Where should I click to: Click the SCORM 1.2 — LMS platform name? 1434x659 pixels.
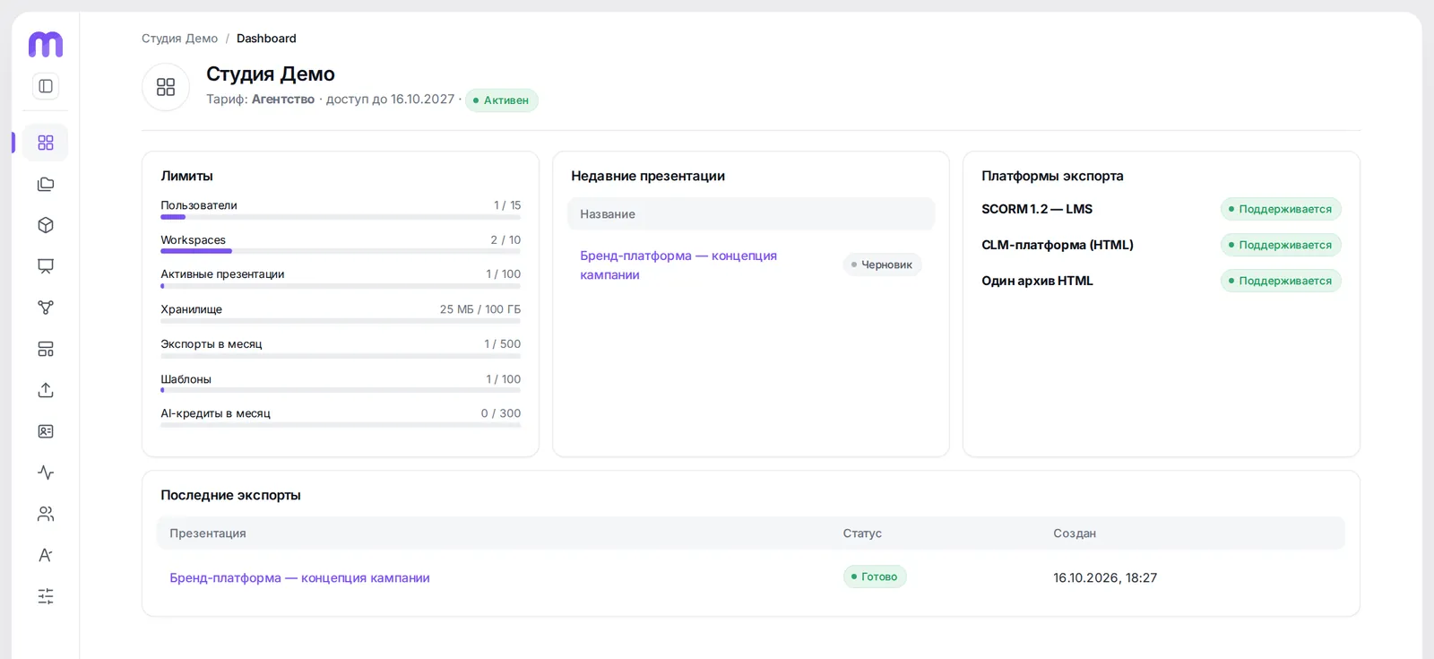coord(1037,209)
